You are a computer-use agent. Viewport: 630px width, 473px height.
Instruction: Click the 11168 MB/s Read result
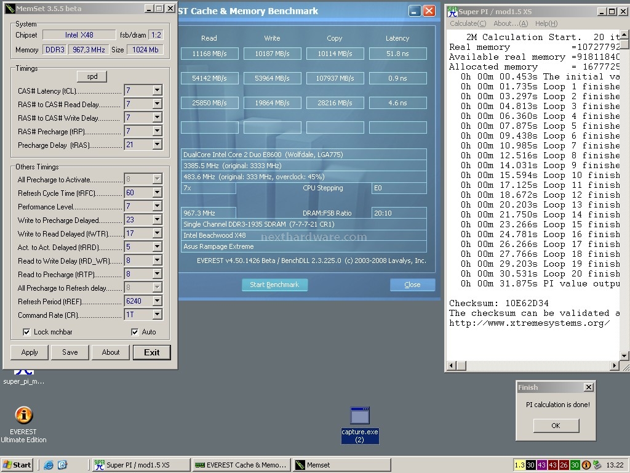tap(209, 54)
